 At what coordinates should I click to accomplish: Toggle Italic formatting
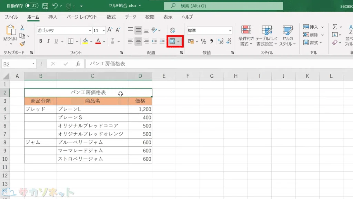coord(48,41)
